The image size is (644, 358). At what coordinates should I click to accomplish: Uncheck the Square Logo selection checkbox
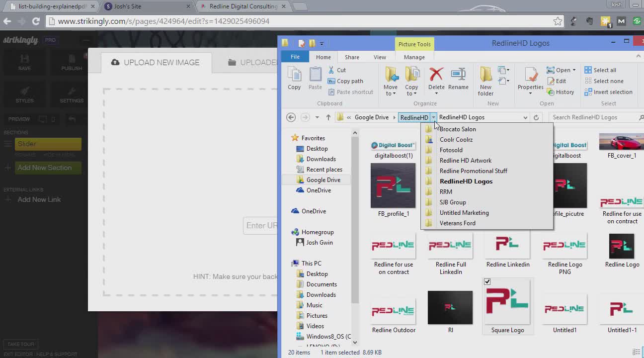click(487, 282)
